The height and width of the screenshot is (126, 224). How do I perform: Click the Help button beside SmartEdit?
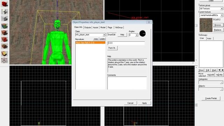point(122,35)
